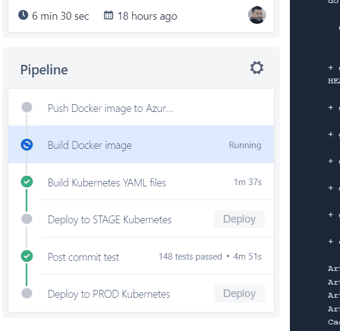Click gray status dot for Push Docker image
The height and width of the screenshot is (331, 340).
point(27,107)
